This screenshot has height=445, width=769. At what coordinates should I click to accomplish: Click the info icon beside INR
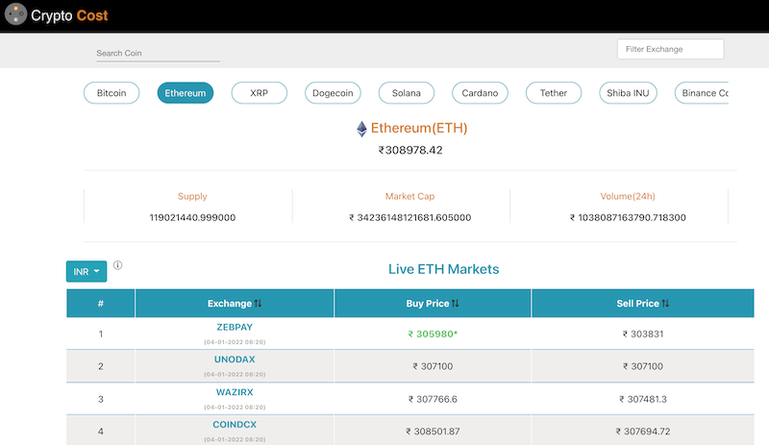(117, 265)
